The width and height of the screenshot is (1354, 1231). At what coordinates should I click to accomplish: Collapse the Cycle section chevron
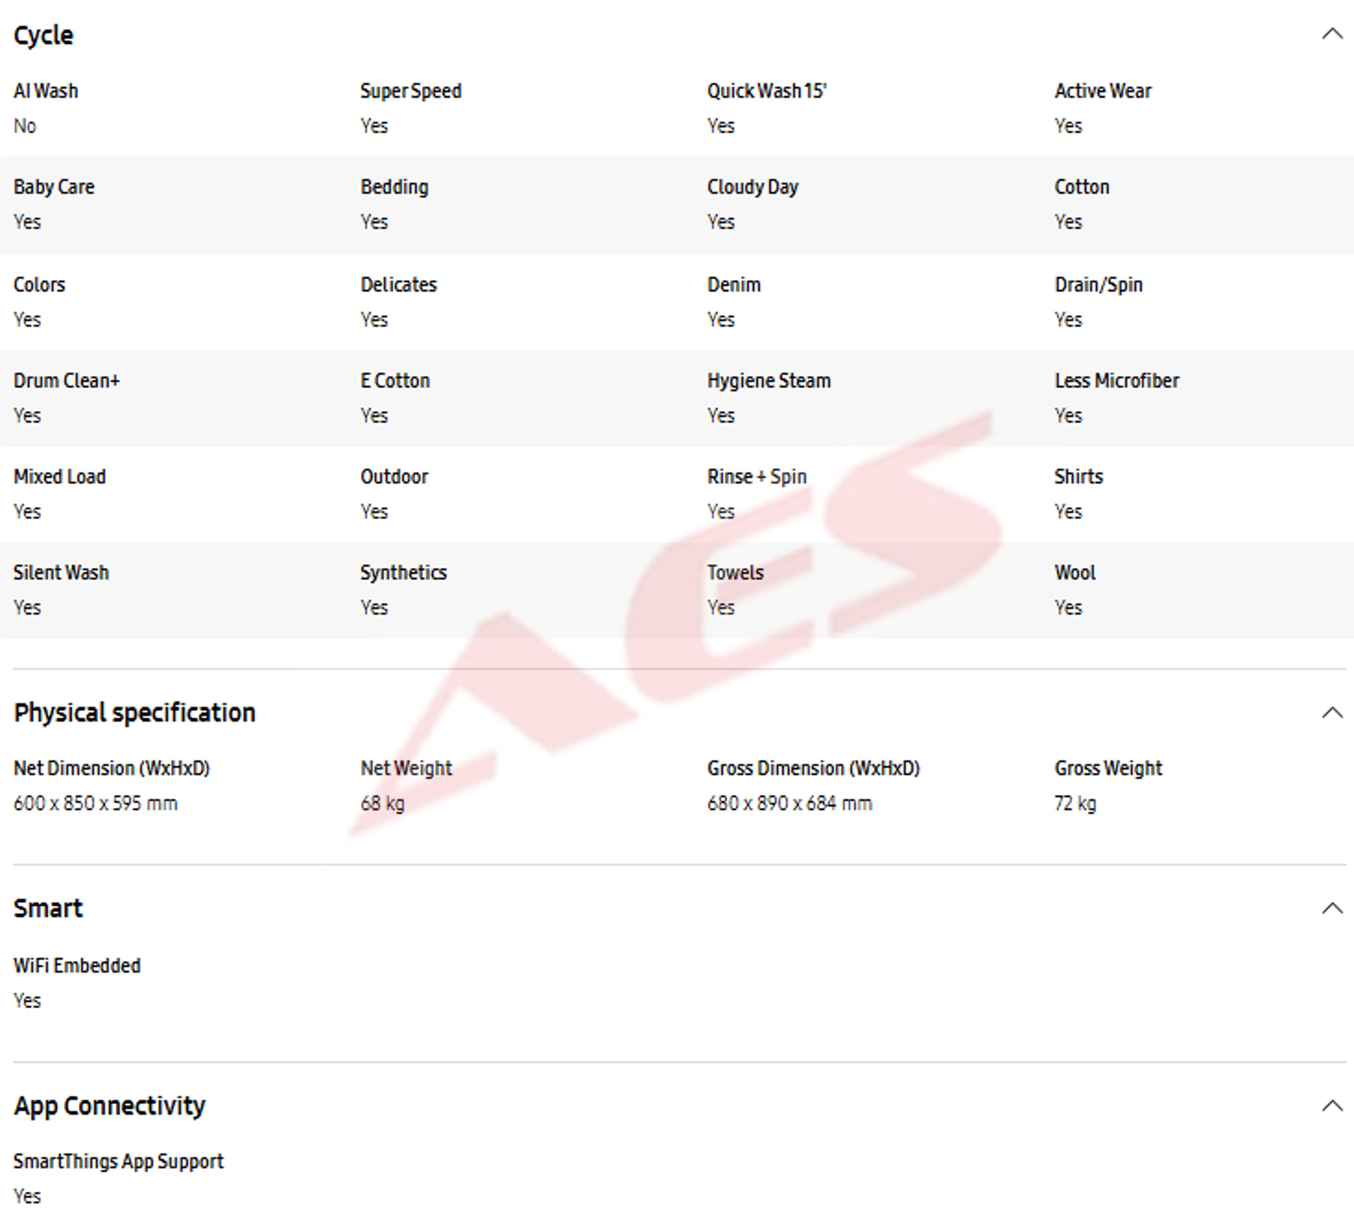[1332, 34]
